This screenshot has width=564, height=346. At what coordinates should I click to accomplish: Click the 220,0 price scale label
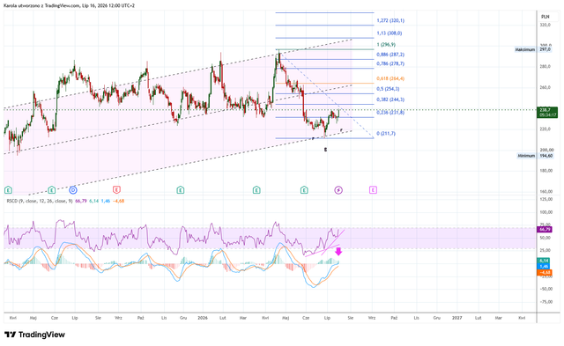click(x=545, y=129)
